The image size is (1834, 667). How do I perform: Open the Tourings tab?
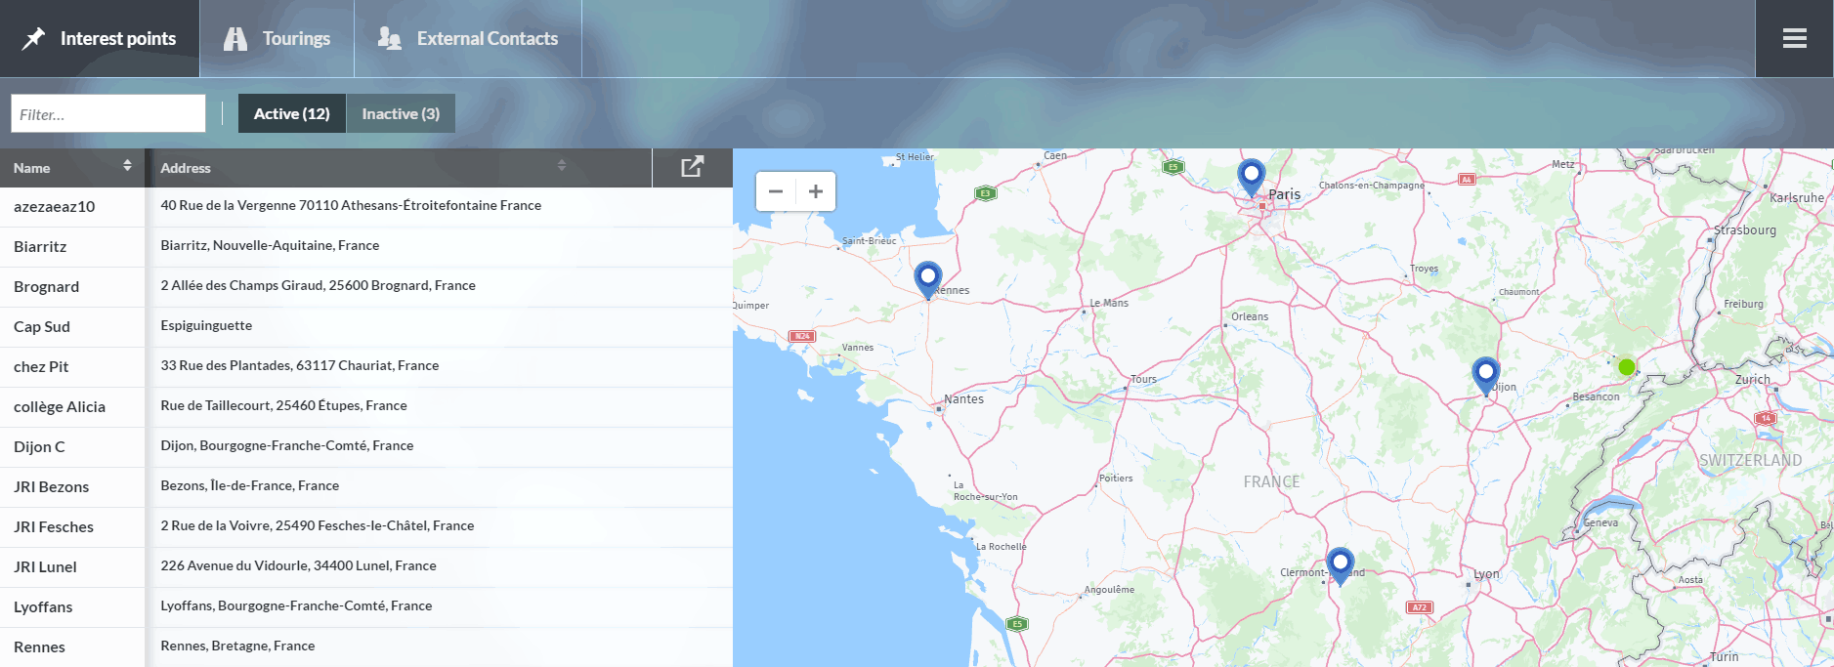click(277, 38)
